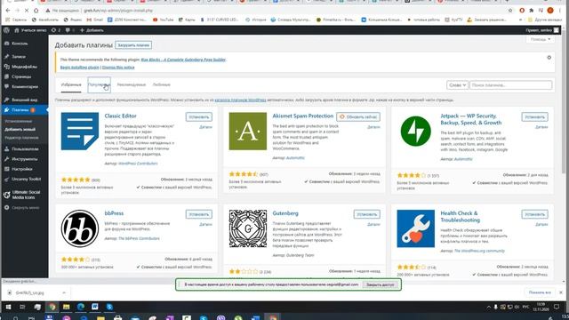Open the browser extensions puzzle icon
Screen dimensions: 569x320
(x=532, y=11)
